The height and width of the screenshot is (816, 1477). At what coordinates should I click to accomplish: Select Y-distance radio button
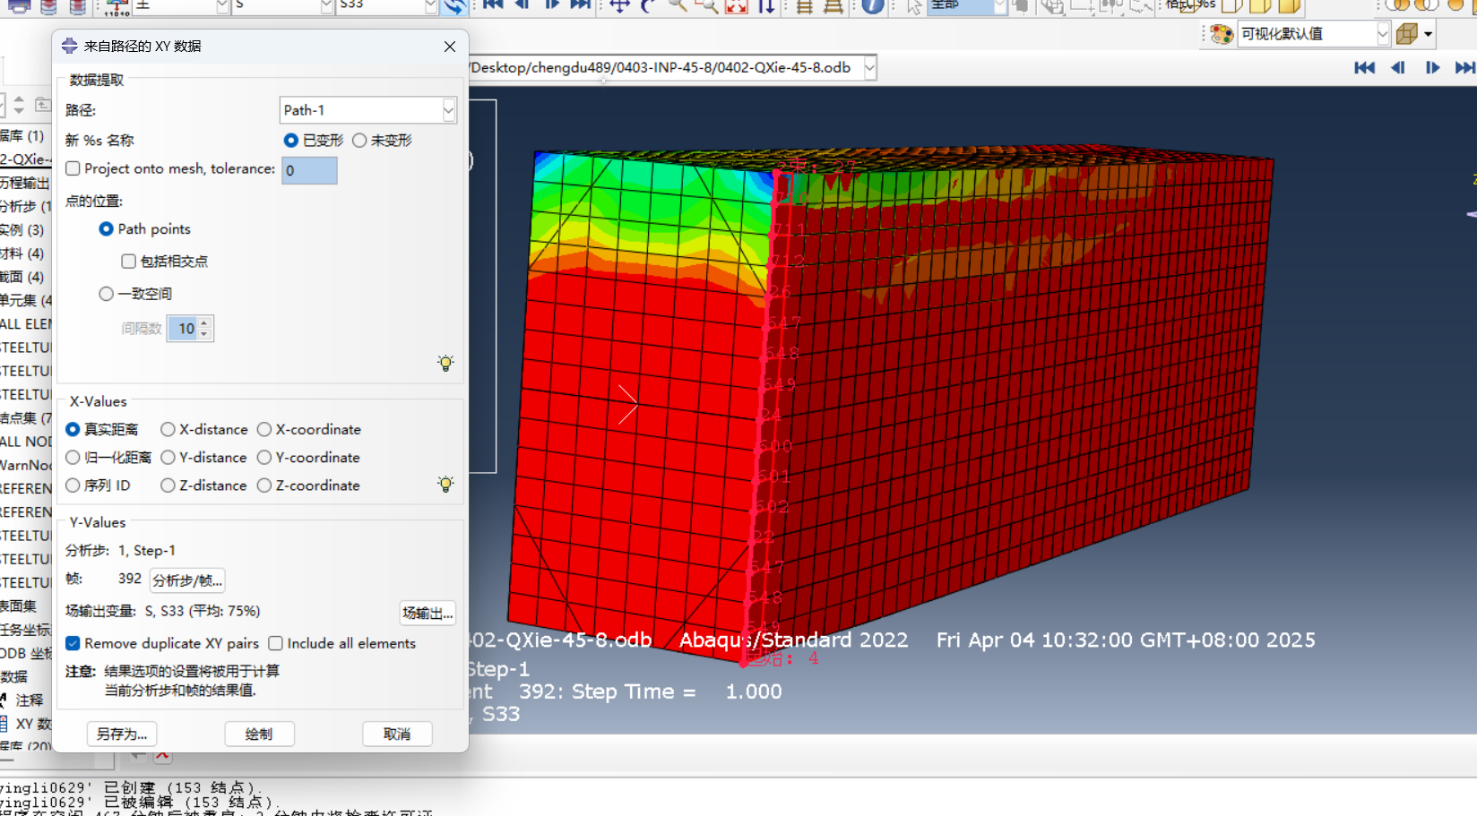point(168,458)
